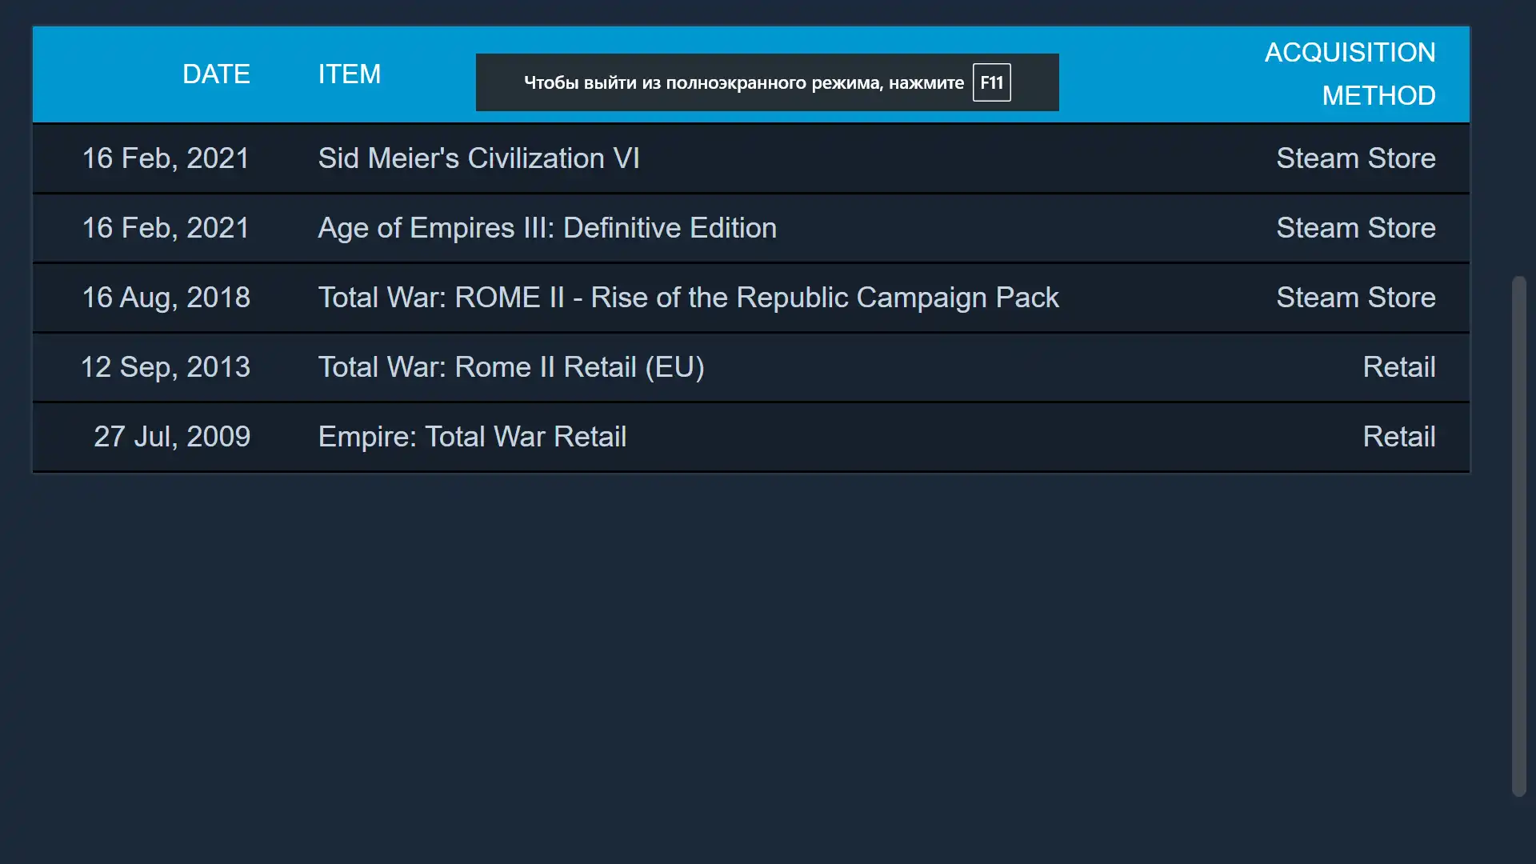Screen dimensions: 1536x864
Task: Click Steam Store method for Age of Empires III
Action: pos(1355,228)
